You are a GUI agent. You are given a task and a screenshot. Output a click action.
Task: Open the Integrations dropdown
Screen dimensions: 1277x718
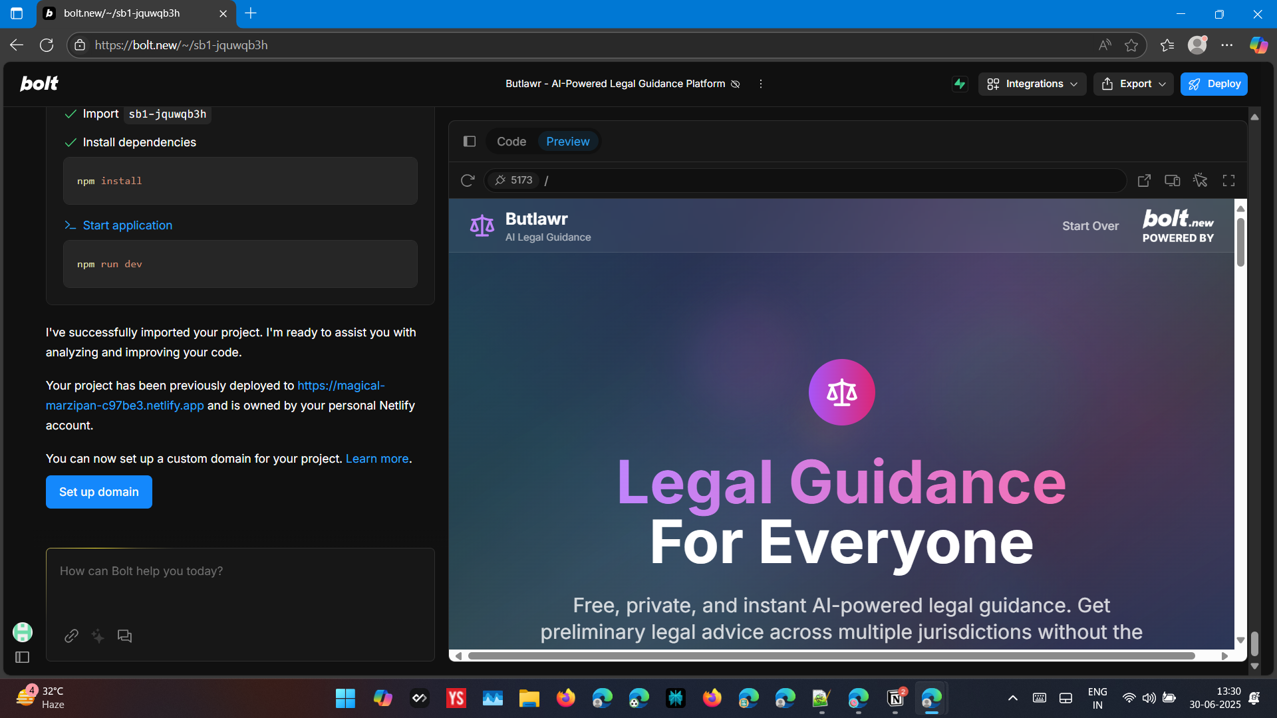pyautogui.click(x=1032, y=84)
